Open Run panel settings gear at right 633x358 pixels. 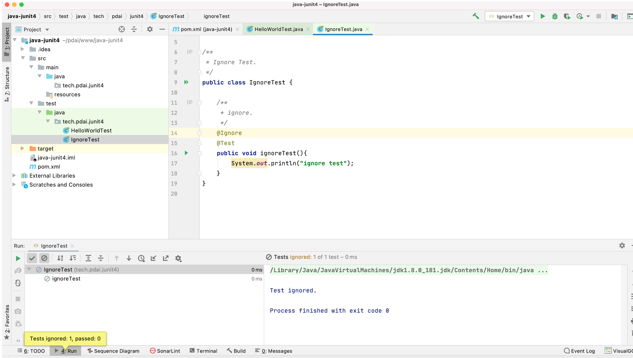[622, 246]
